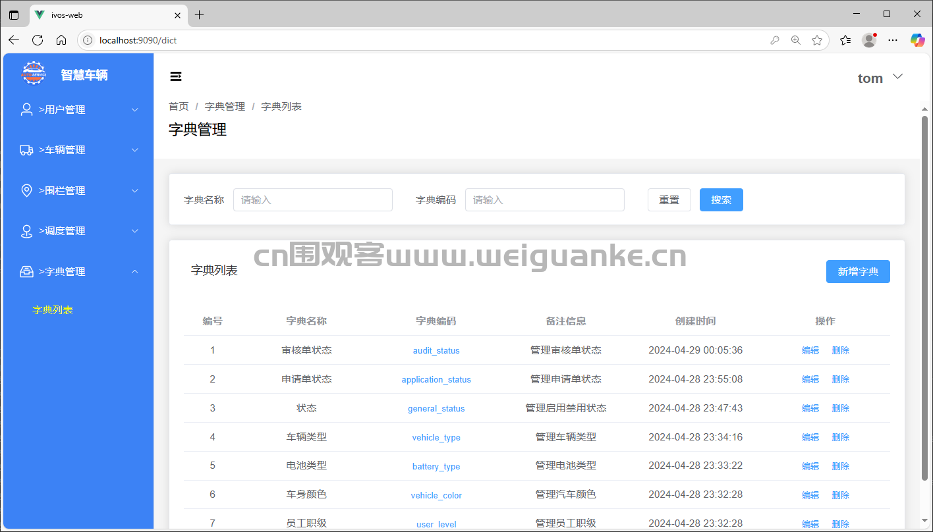Close the ivos-web tab
This screenshot has width=933, height=532.
178,15
